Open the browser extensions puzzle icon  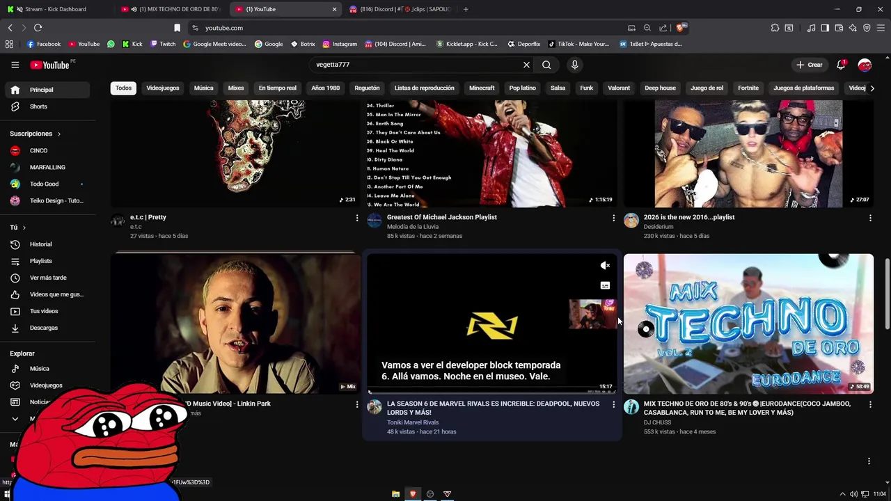775,28
